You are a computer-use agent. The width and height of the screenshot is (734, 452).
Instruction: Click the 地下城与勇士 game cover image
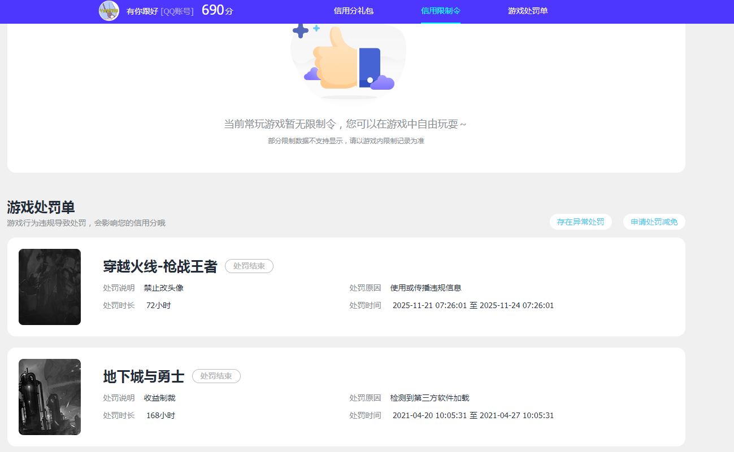49,396
